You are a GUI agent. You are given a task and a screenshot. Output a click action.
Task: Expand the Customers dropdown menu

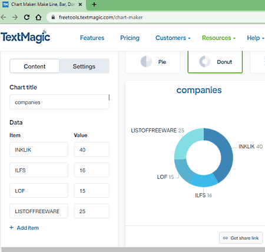click(173, 38)
